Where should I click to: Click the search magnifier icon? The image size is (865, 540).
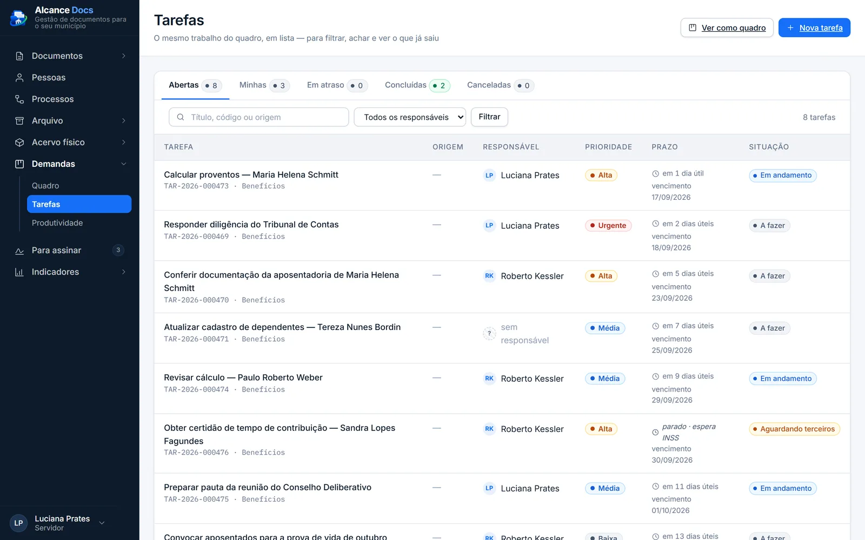coord(181,117)
